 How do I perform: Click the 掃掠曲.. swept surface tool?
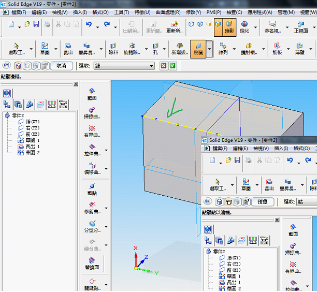[x=92, y=113]
